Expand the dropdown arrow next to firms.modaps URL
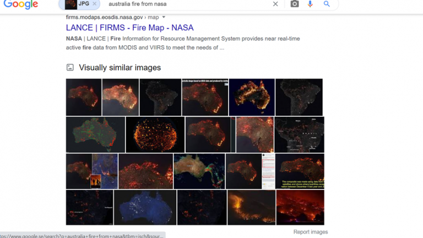This screenshot has width=423, height=238. click(x=164, y=17)
